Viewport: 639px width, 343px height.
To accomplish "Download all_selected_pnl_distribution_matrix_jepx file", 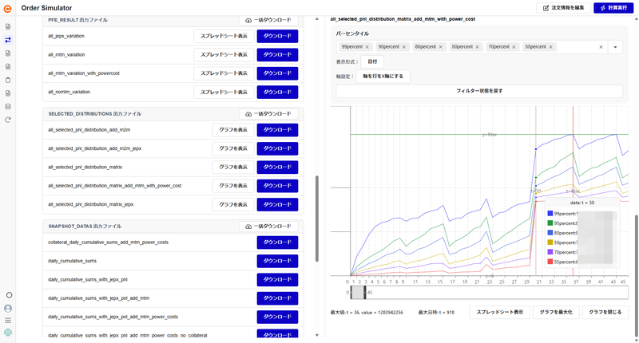I will 277,205.
